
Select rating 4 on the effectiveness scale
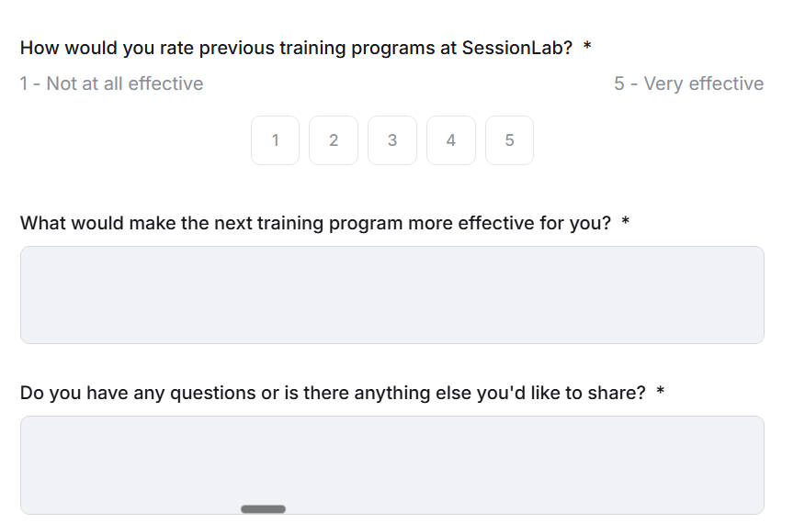450,140
